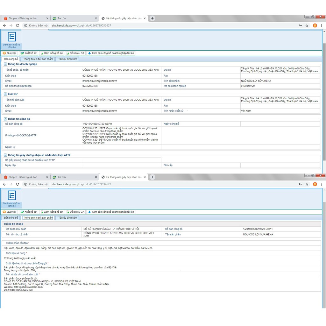Open Thông tin chi tiết sản phẩm tab in upper window
Image resolution: width=326 pixels, height=326 pixels.
tap(38, 59)
